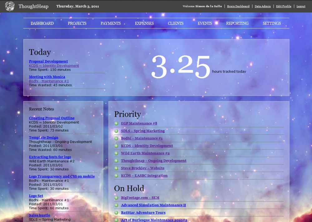Click green plus icon beside EGP Maintenance #8
The width and height of the screenshot is (312, 222).
(x=116, y=124)
